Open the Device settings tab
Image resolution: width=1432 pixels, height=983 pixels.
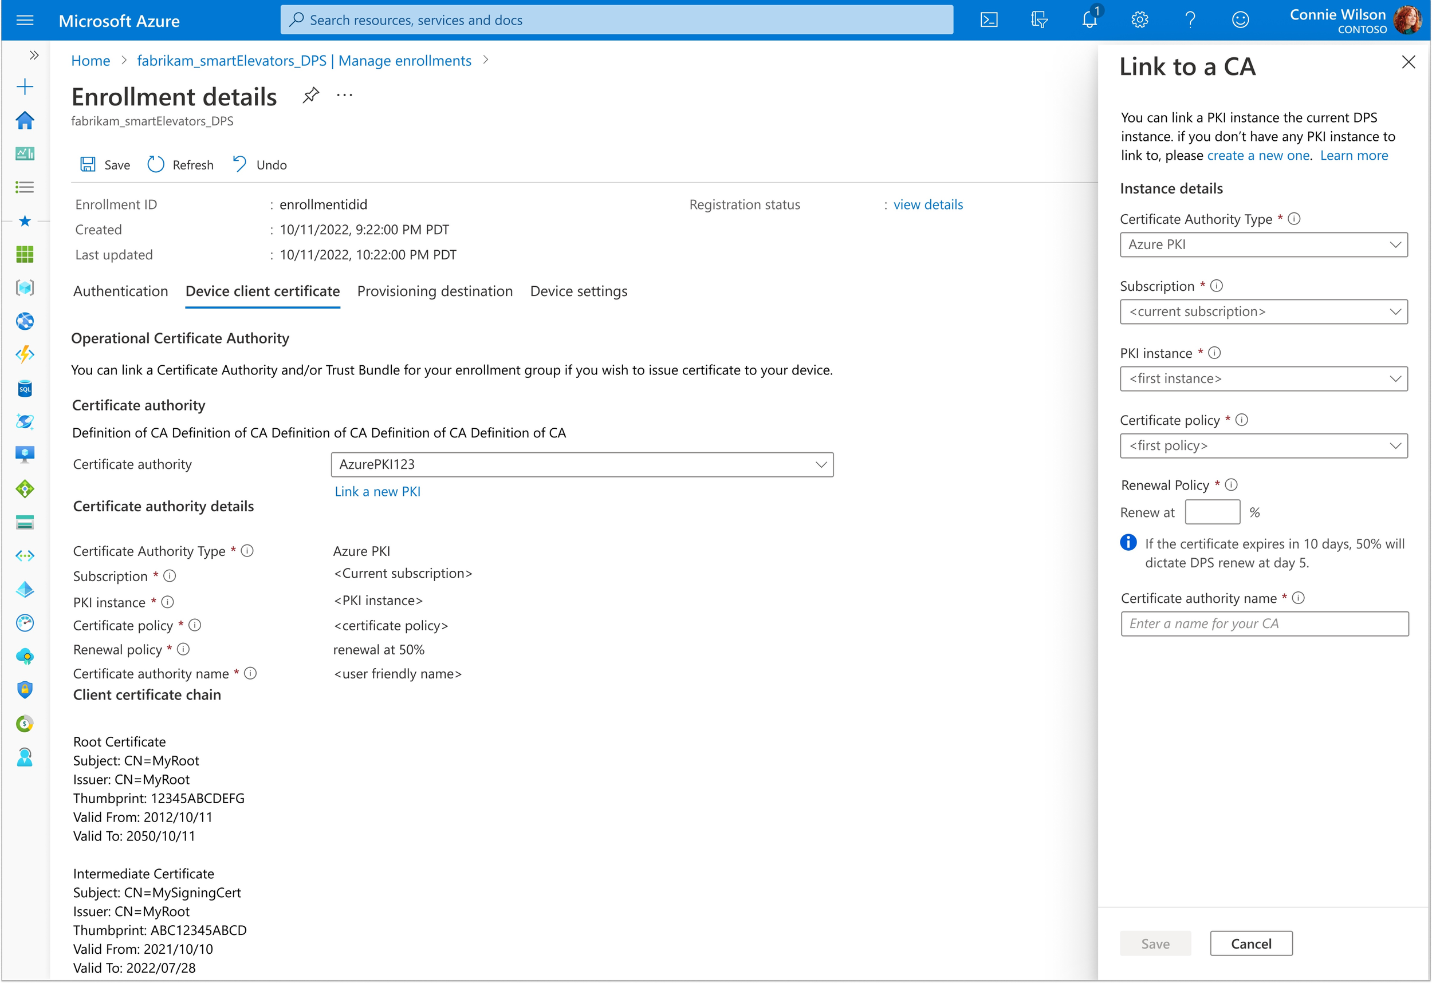click(579, 291)
